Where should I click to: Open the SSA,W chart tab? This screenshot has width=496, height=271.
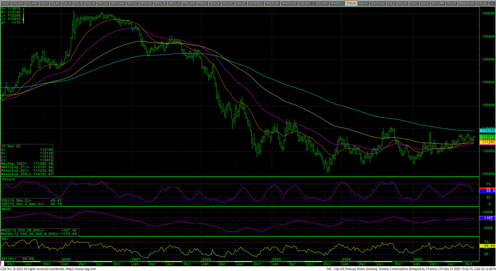363,3
